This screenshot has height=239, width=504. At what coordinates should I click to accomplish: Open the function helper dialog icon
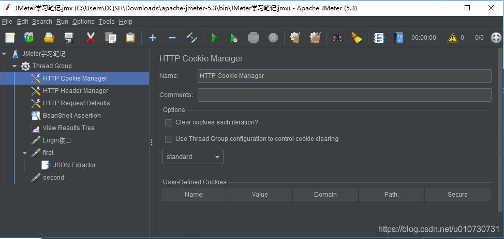click(379, 38)
